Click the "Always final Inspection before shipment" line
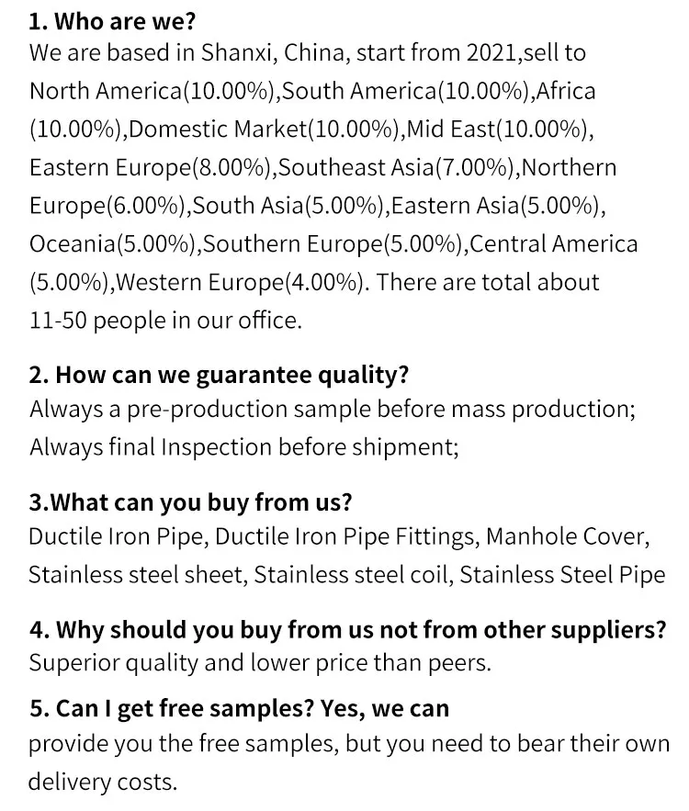 point(243,447)
